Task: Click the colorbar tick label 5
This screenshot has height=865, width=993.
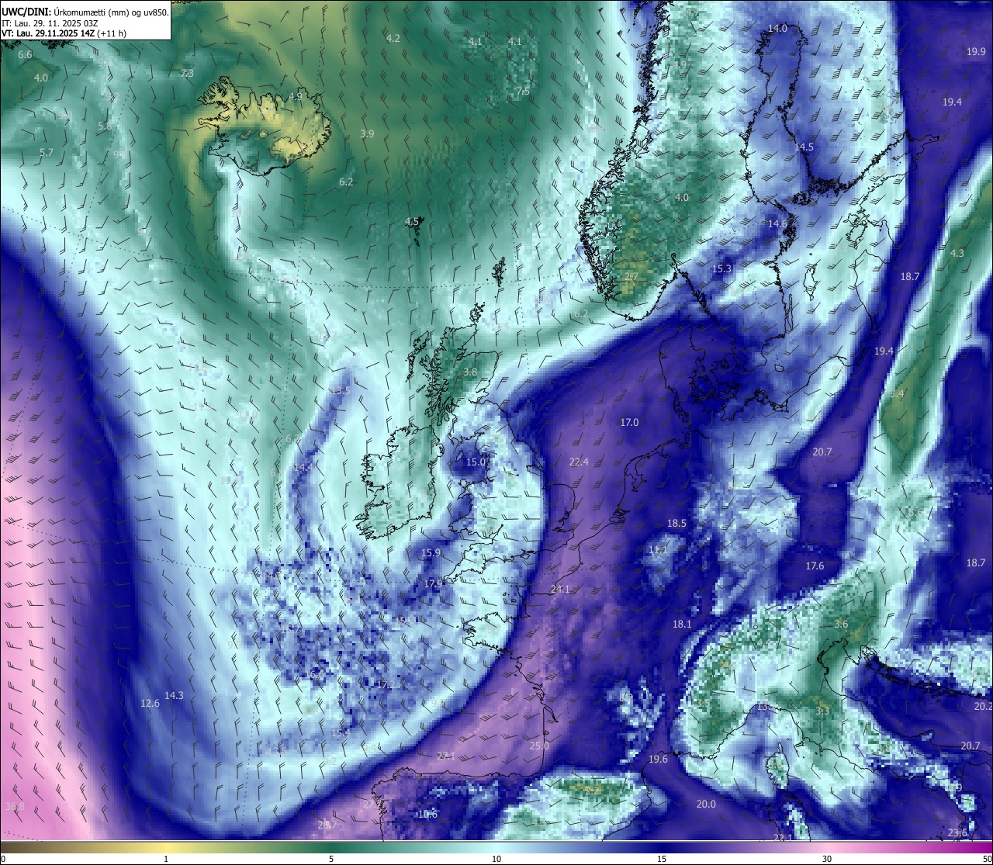Action: (x=331, y=859)
